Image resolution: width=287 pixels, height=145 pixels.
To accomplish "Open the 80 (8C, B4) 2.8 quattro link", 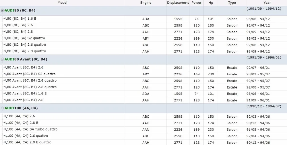I will point(26,51).
